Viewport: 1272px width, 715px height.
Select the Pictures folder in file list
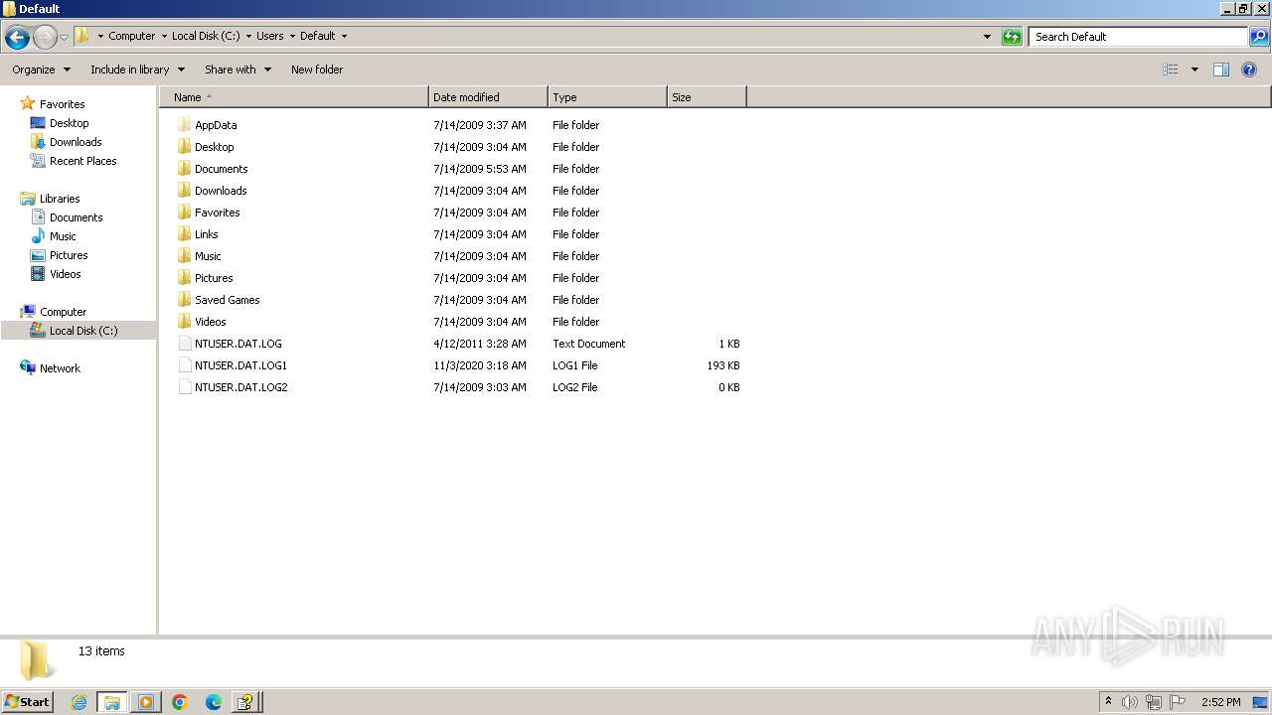tap(214, 278)
